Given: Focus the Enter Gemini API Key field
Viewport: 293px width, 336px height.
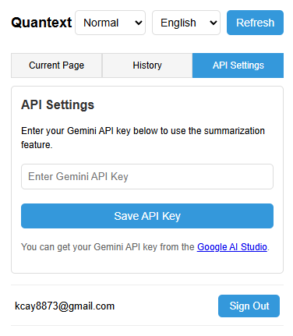Looking at the screenshot, I should click(147, 176).
